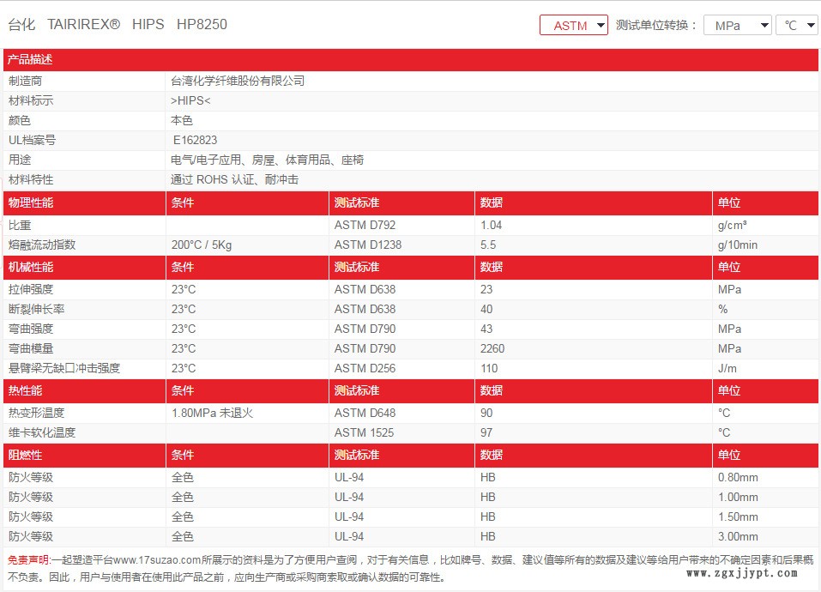Open the ASTM test standard dropdown
The width and height of the screenshot is (821, 592).
tap(573, 25)
